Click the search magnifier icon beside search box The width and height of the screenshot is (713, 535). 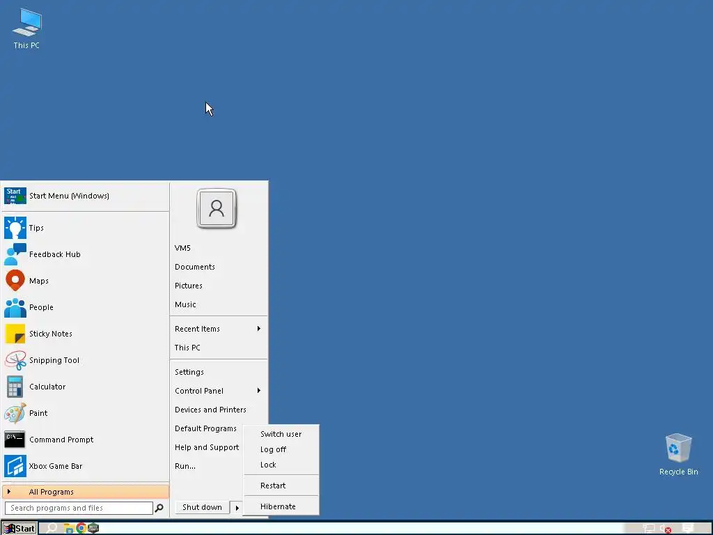pyautogui.click(x=159, y=508)
